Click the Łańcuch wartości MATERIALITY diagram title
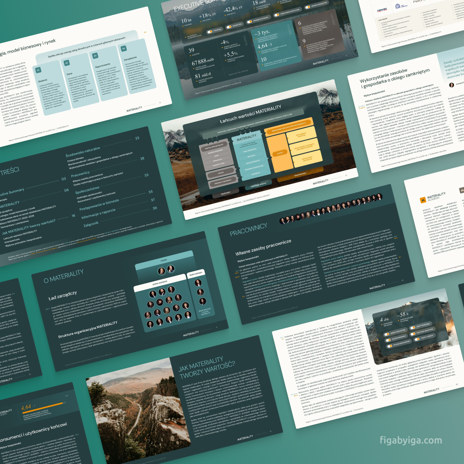The height and width of the screenshot is (464, 464). pos(251,115)
